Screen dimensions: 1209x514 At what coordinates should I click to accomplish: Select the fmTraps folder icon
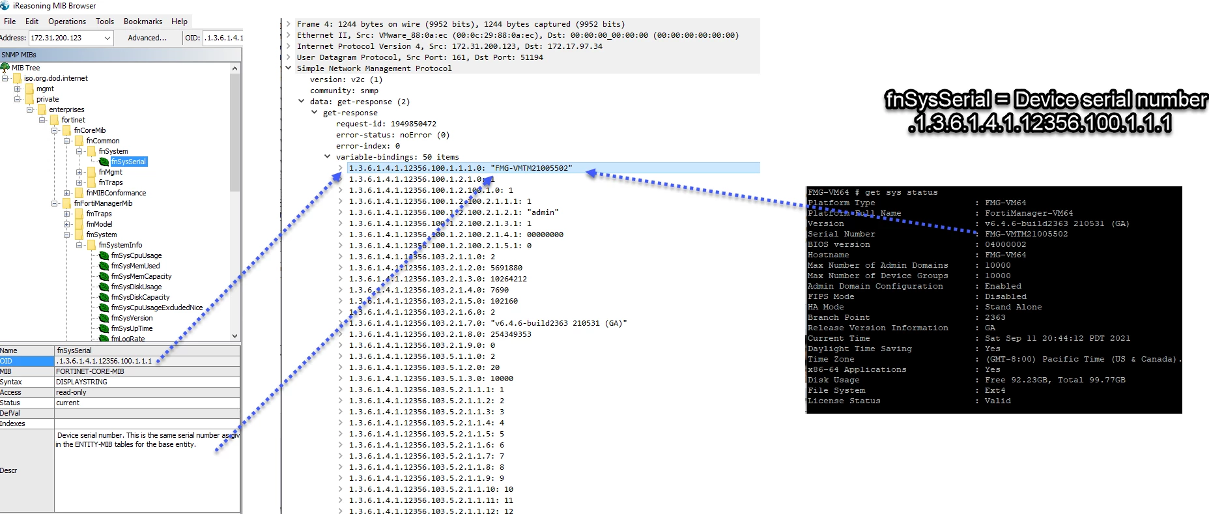pos(79,214)
